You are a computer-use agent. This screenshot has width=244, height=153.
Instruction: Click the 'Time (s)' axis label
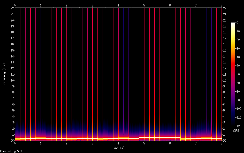pyautogui.click(x=118, y=148)
